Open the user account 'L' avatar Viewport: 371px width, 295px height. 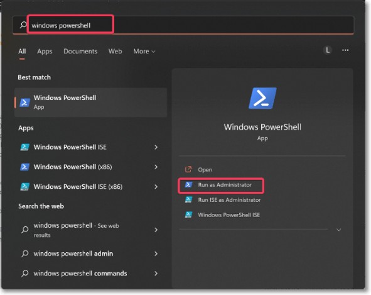coord(328,50)
